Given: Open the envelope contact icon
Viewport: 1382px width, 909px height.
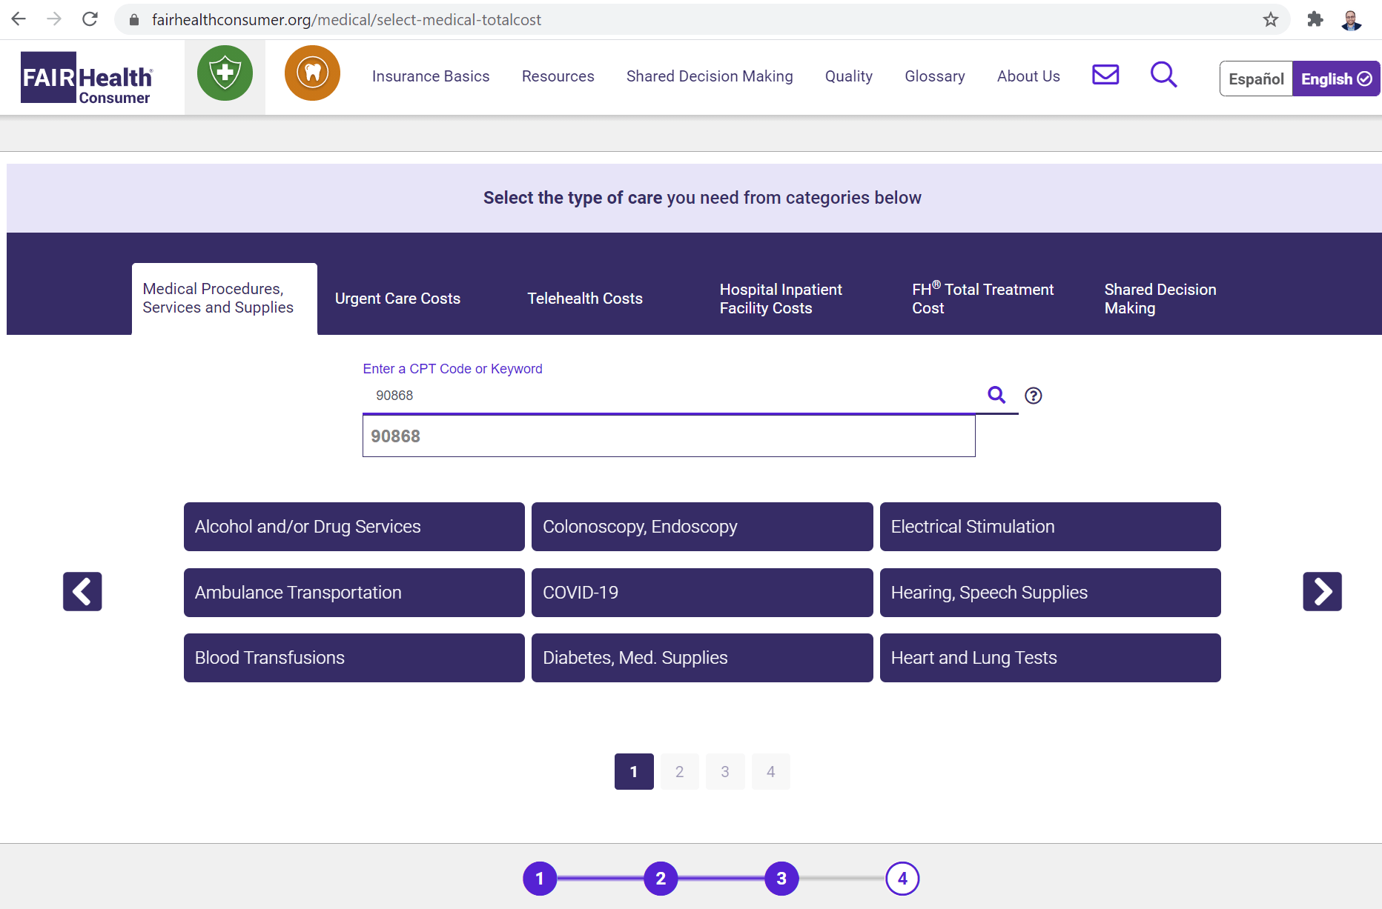Looking at the screenshot, I should (1105, 75).
